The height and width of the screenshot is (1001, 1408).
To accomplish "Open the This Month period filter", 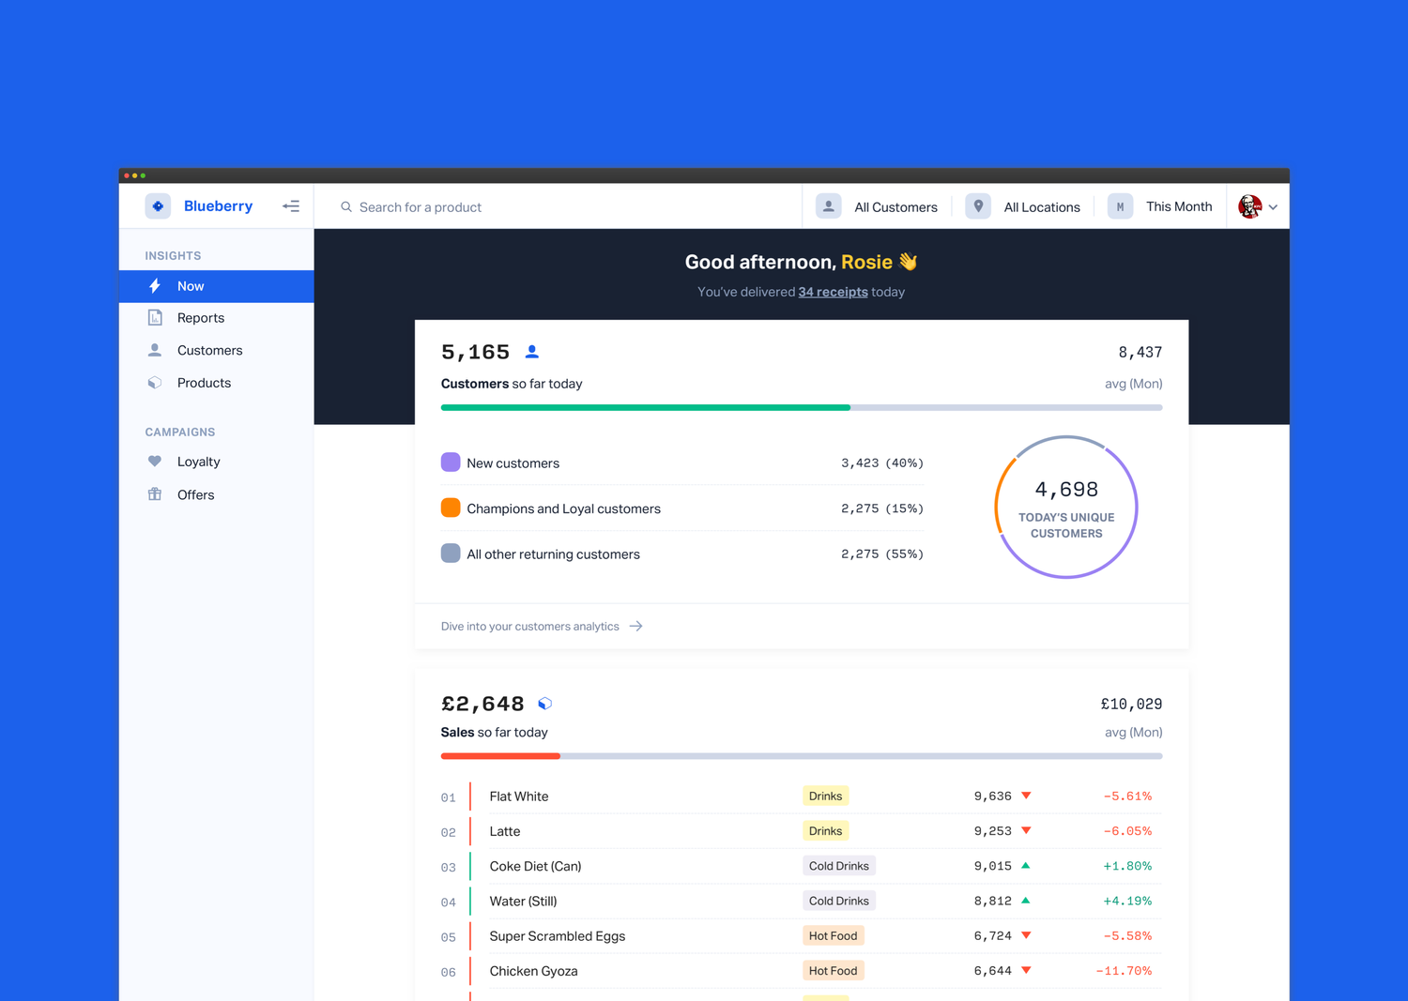I will click(x=1160, y=206).
